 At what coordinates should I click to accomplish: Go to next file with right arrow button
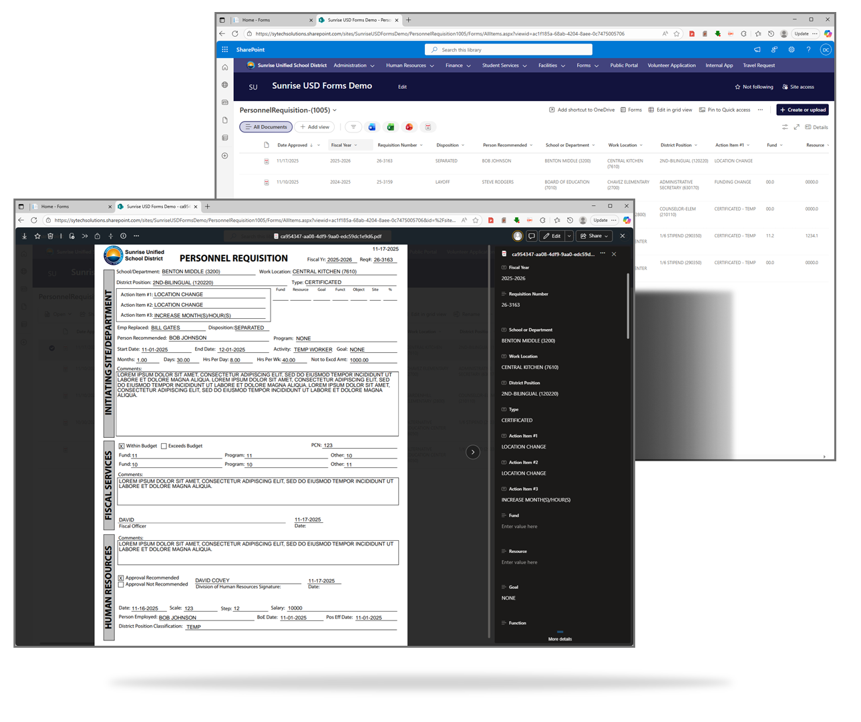(x=473, y=452)
